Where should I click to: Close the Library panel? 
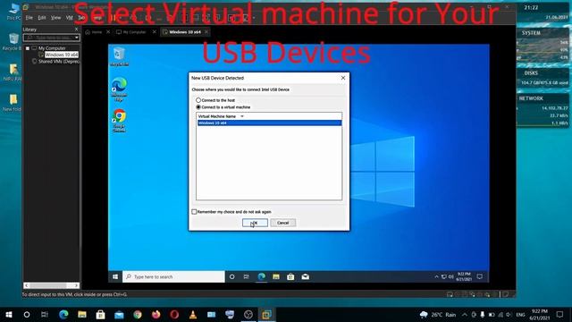tap(76, 30)
